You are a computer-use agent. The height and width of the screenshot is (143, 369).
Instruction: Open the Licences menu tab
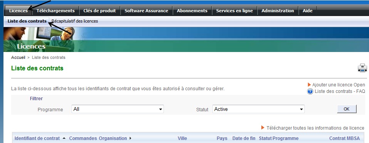18,11
